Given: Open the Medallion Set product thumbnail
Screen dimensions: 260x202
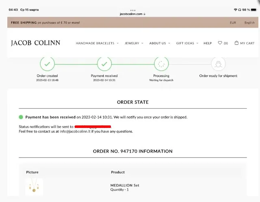Looking at the screenshot, I should (34, 187).
